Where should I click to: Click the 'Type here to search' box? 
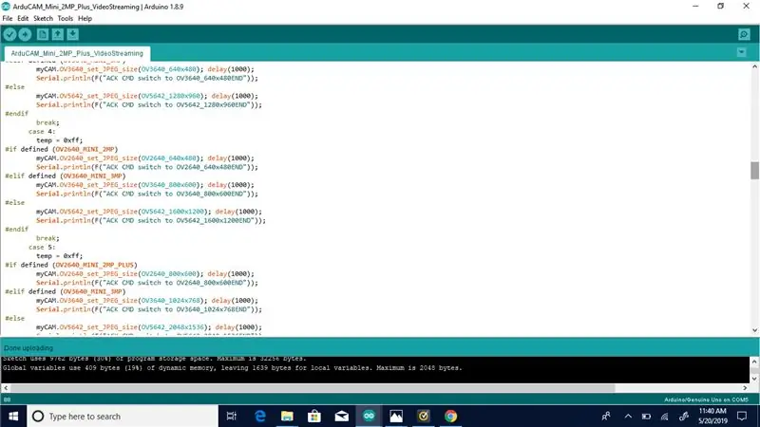point(123,417)
